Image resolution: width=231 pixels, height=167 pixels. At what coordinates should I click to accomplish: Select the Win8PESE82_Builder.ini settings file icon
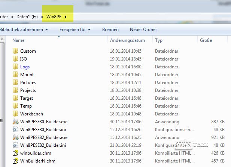point(16,145)
